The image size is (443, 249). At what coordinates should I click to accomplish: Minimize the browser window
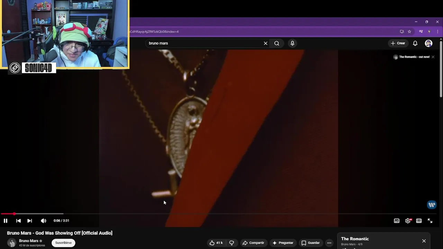tap(416, 22)
